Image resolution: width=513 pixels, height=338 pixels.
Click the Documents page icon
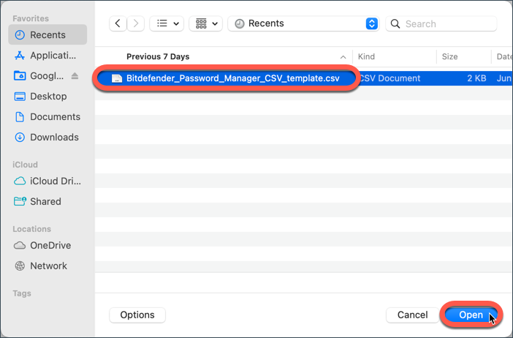pyautogui.click(x=20, y=116)
